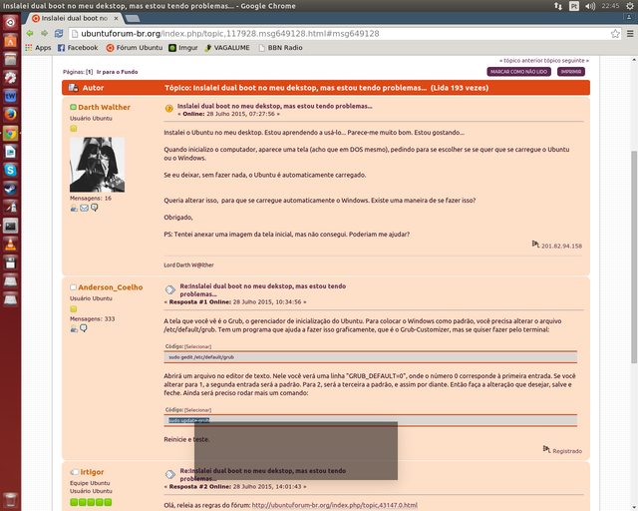Viewport: 638px width, 511px height.
Task: Open LibreOffice Writer from launcher
Action: [x=11, y=152]
